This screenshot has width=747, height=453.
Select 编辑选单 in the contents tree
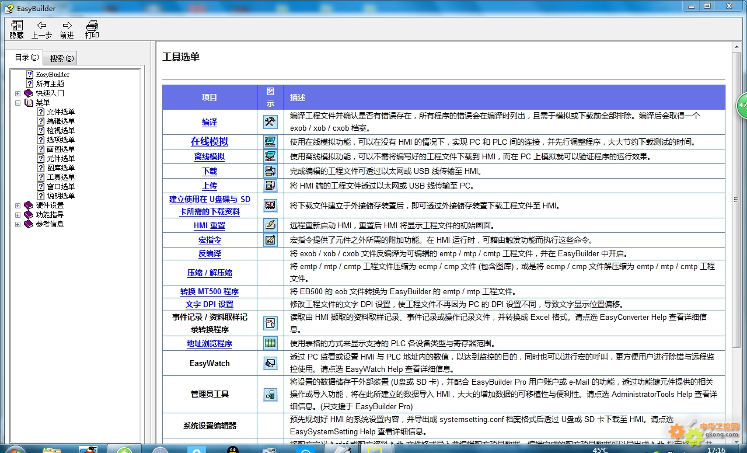point(61,121)
